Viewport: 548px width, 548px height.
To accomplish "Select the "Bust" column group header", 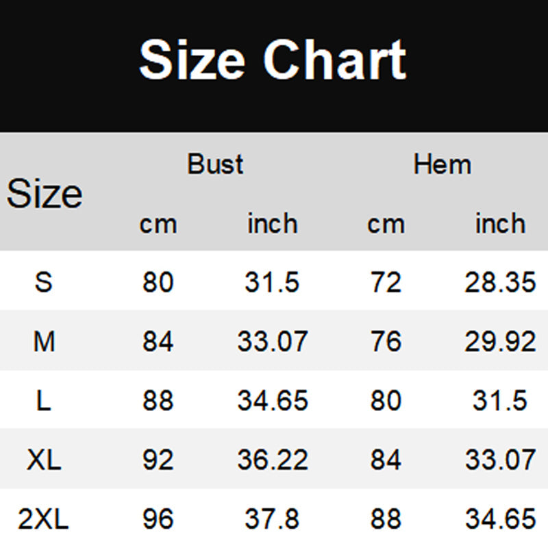I will (x=215, y=165).
